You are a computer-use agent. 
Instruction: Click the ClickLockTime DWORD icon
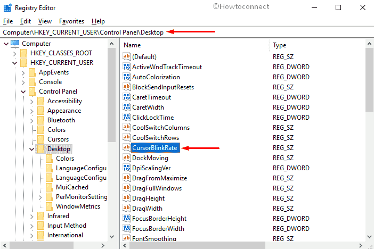127,117
